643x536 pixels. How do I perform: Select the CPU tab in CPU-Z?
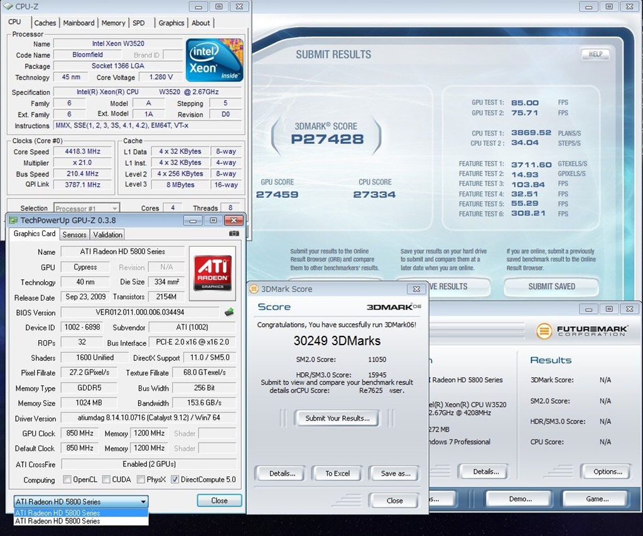click(x=14, y=22)
